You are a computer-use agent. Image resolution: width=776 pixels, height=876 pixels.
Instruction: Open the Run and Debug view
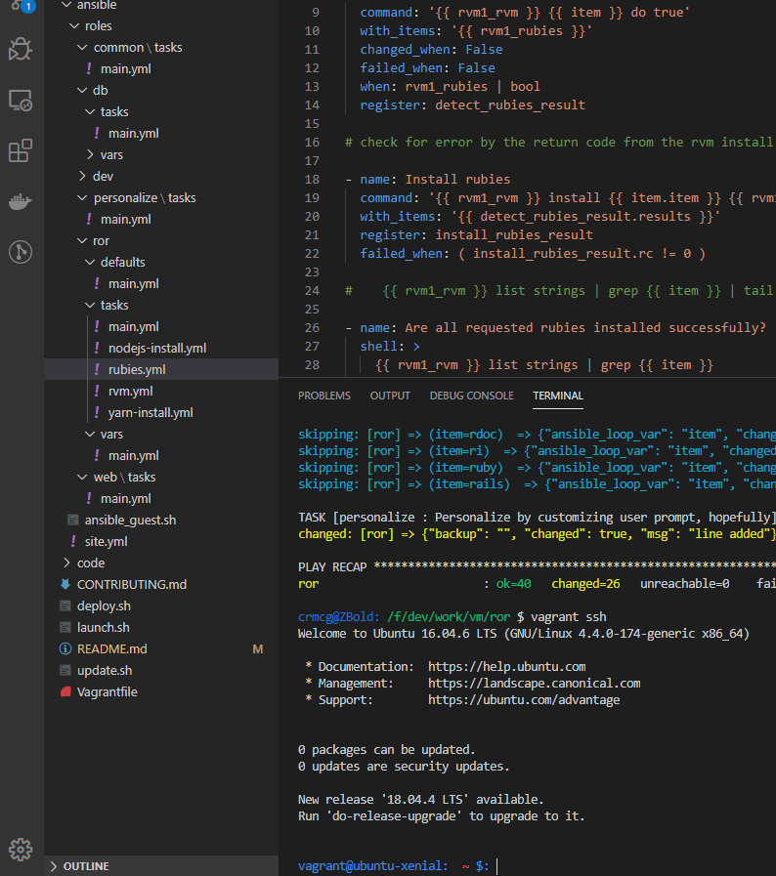coord(21,49)
